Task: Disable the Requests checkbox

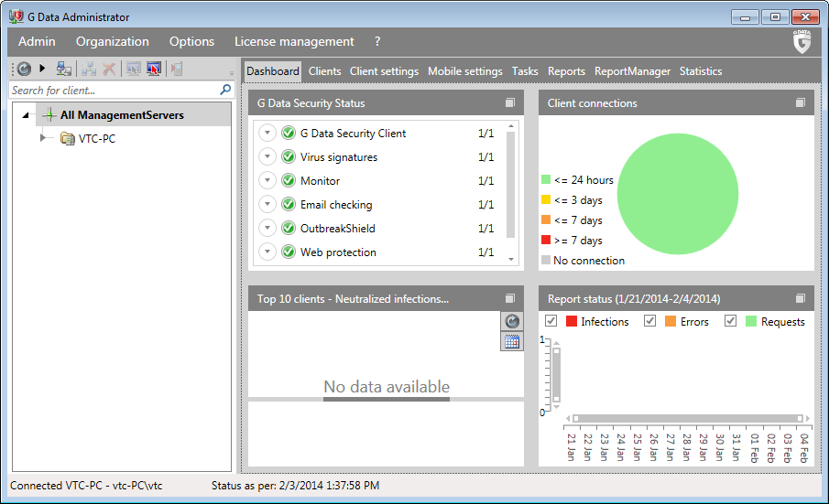Action: (730, 321)
